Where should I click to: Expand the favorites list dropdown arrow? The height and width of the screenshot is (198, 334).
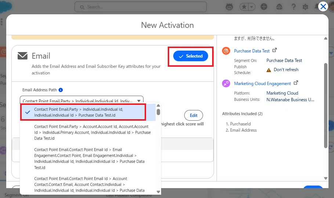coord(251,7)
